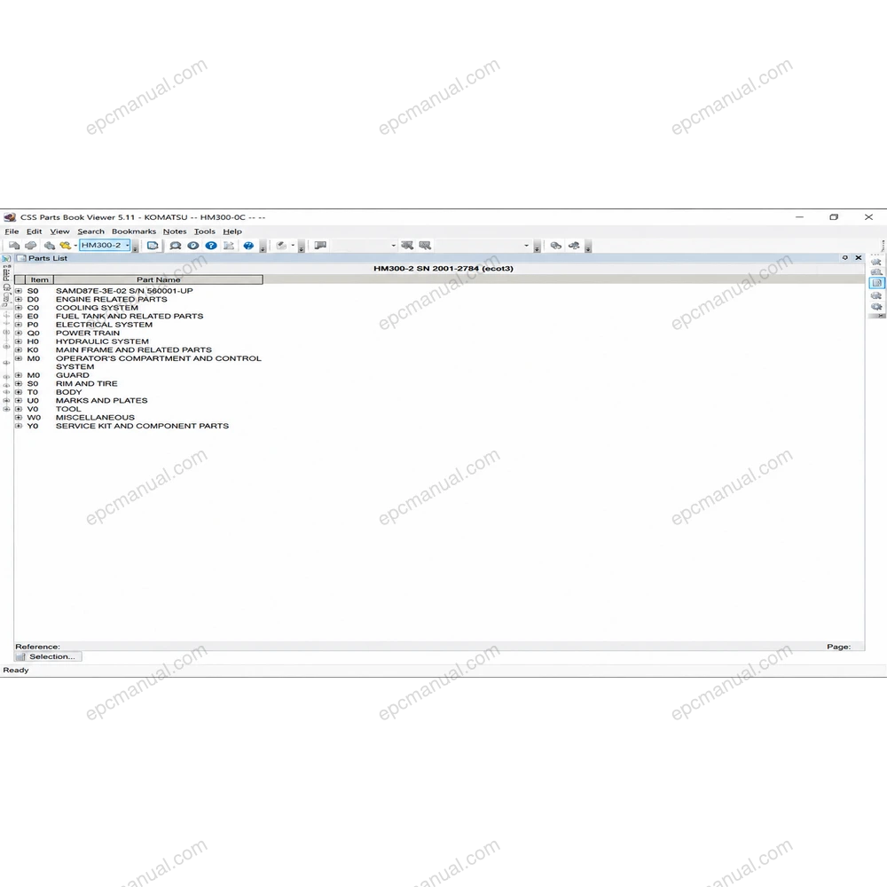Select the MARKS AND PLATES row text
Viewport: 887px width, 887px height.
click(101, 401)
